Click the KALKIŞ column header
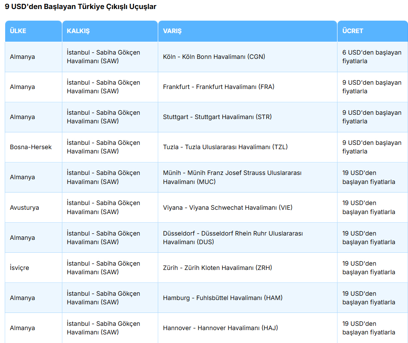 click(x=78, y=31)
